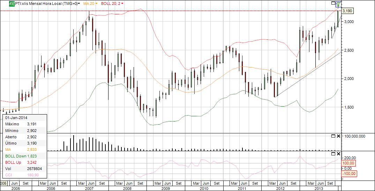This screenshot has height=191, width=375.
Task: Select the 2007 year on time axis
Action: pos(89,189)
